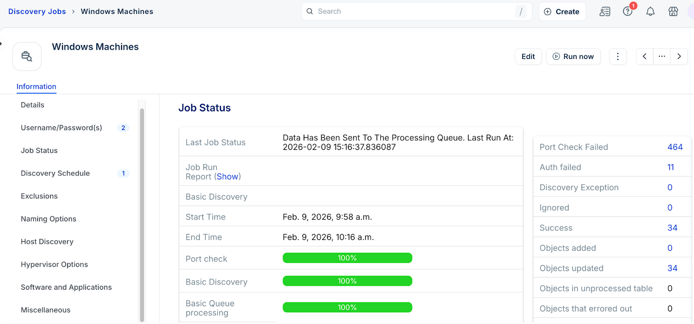Open the vertical three-dot more actions menu
This screenshot has height=324, width=694.
coord(618,56)
